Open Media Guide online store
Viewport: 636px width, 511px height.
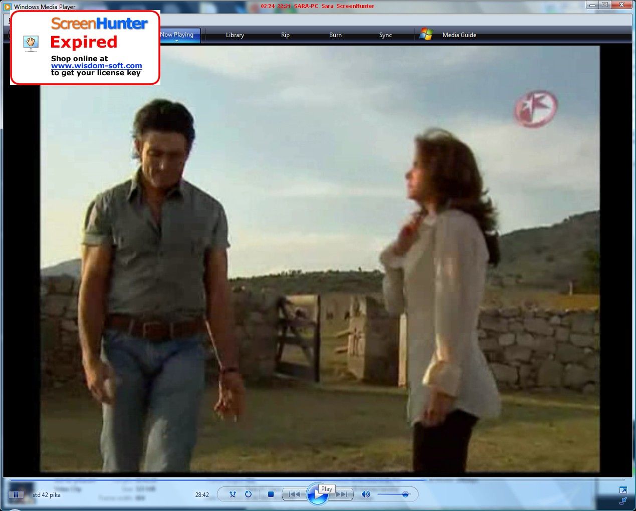[x=459, y=35]
